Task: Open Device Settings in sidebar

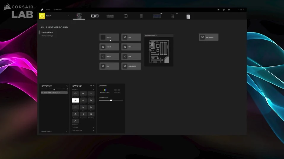Action: click(47, 36)
